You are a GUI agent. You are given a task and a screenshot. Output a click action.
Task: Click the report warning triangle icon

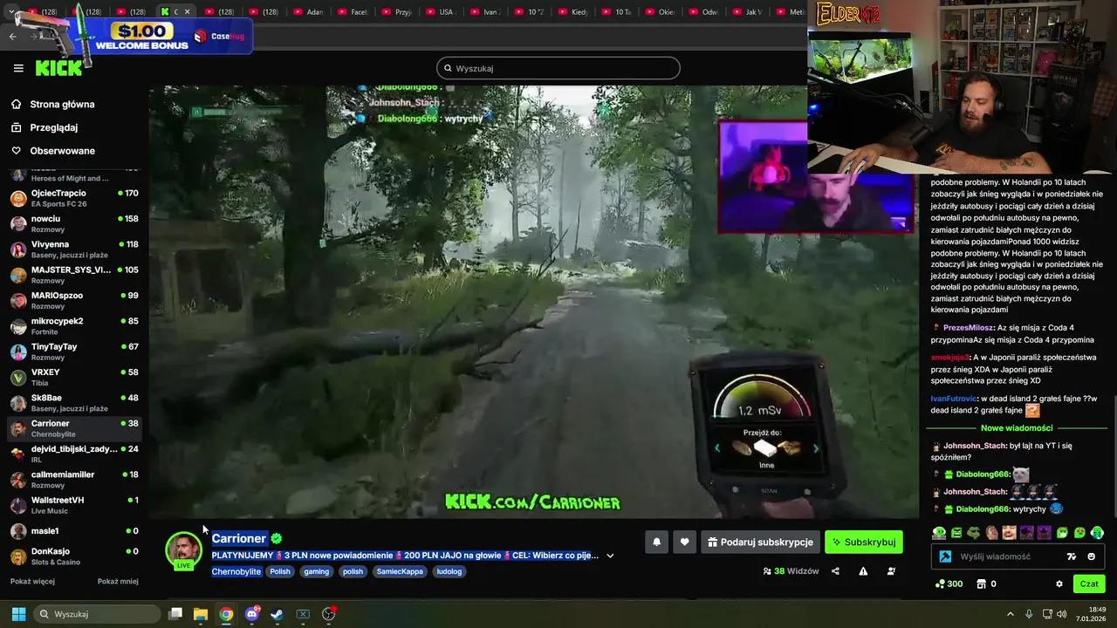863,571
